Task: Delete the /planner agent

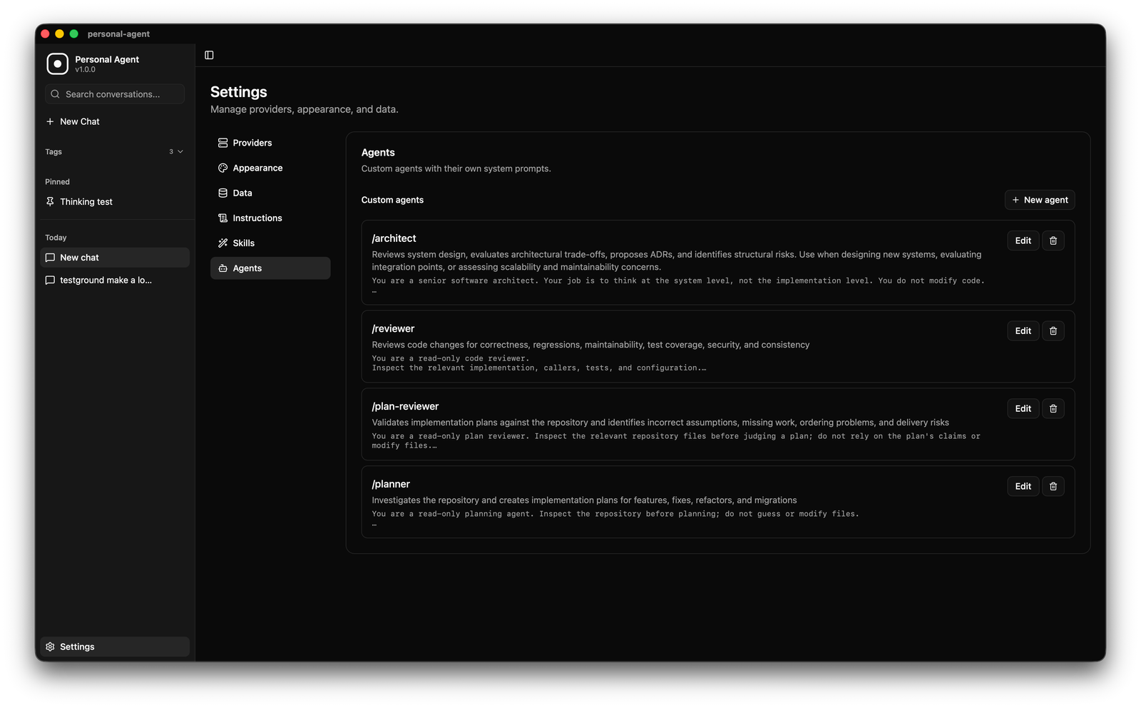Action: pyautogui.click(x=1053, y=486)
